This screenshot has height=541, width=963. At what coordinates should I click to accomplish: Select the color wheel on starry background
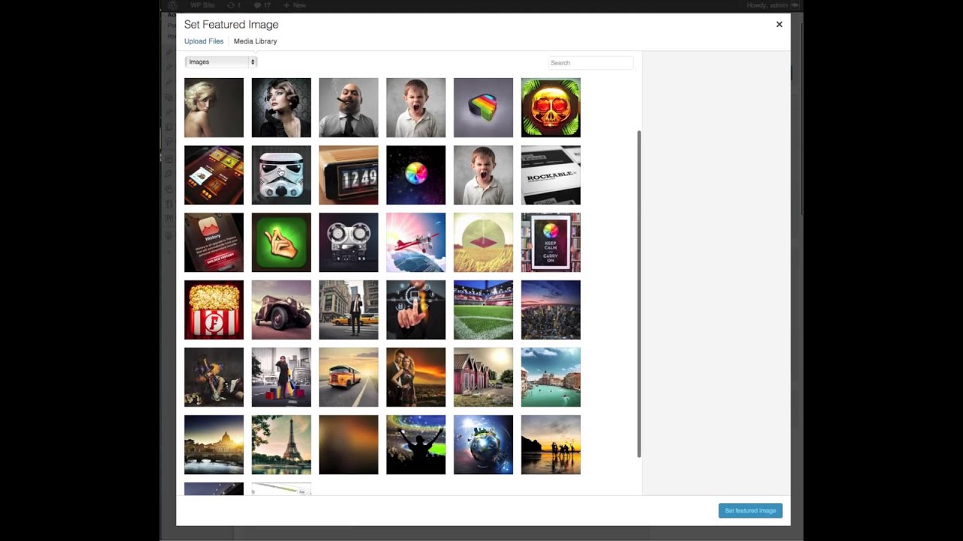(x=416, y=175)
